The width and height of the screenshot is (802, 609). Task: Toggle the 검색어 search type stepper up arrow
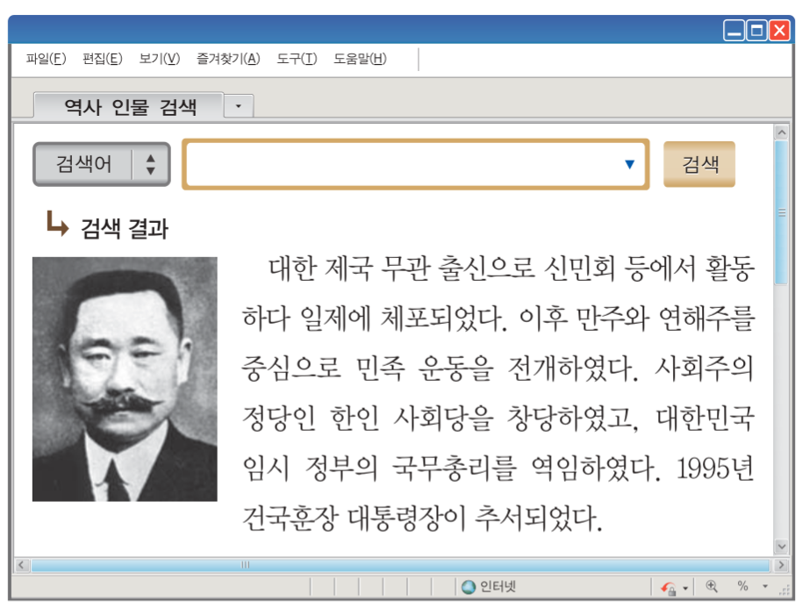[151, 158]
